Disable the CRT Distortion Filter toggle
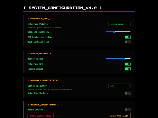 point(128,37)
